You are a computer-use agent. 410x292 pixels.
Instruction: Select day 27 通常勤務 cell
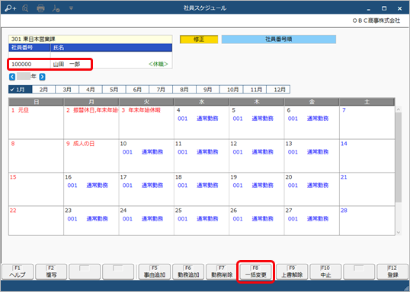(x=312, y=221)
